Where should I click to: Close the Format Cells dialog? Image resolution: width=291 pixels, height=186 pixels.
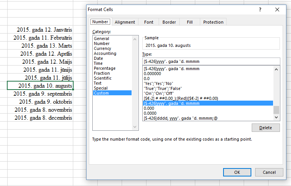tap(277, 10)
